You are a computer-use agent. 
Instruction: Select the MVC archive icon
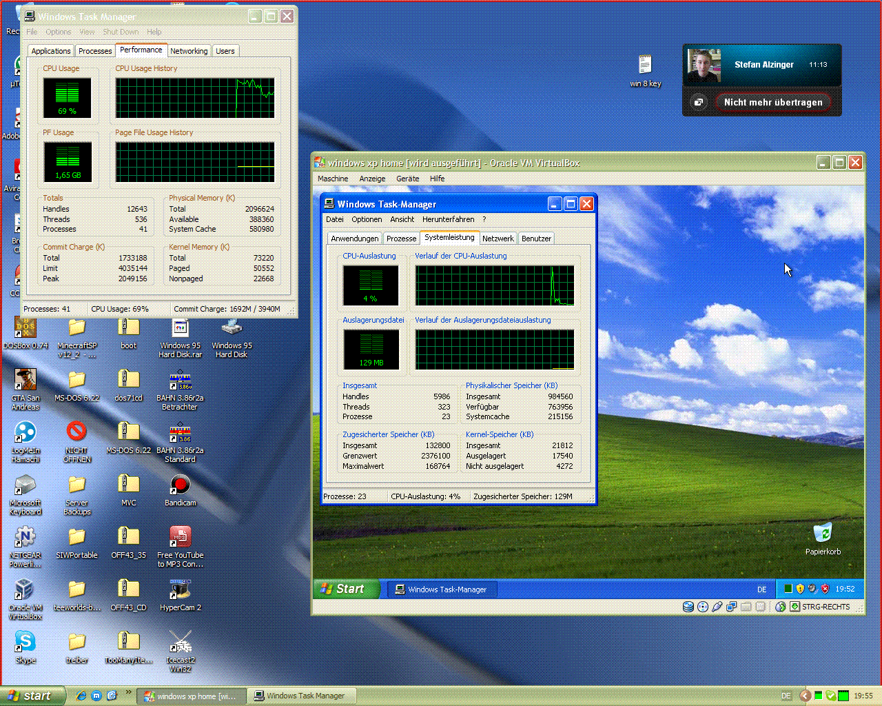(x=129, y=485)
